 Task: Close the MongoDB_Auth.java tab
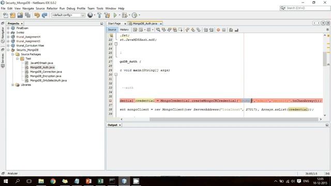coord(161,24)
